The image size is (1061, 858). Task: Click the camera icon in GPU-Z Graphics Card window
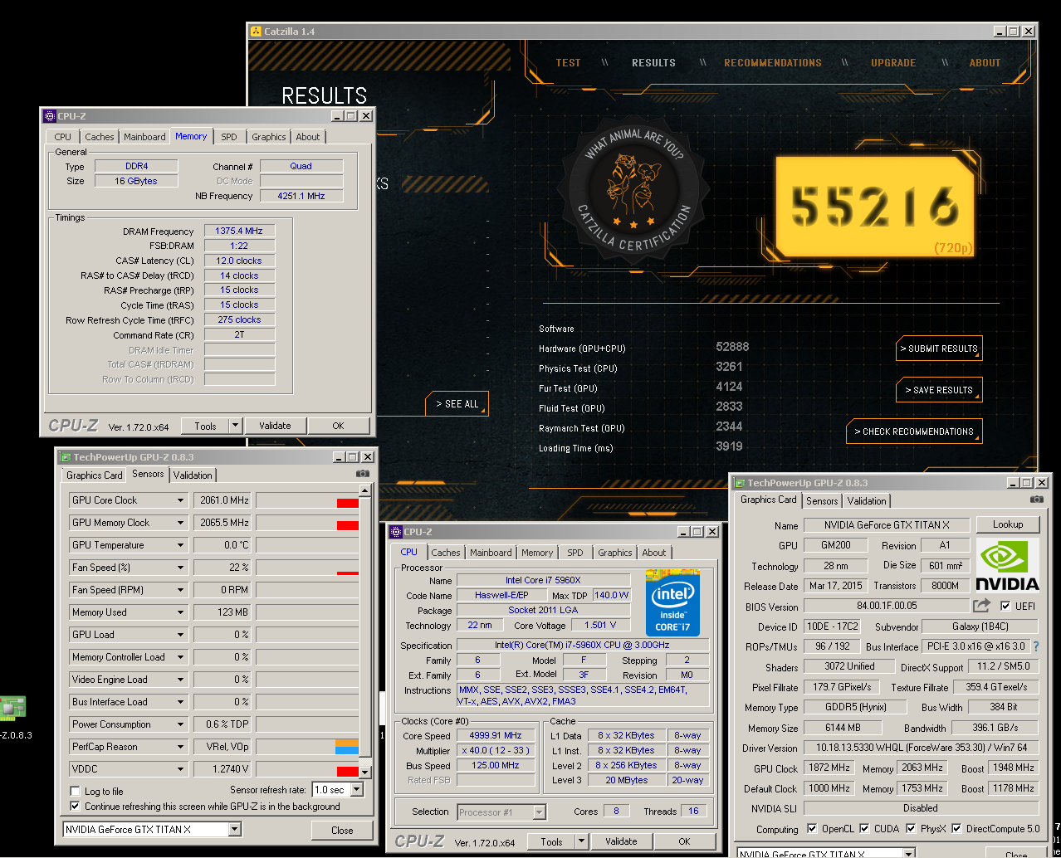1036,500
